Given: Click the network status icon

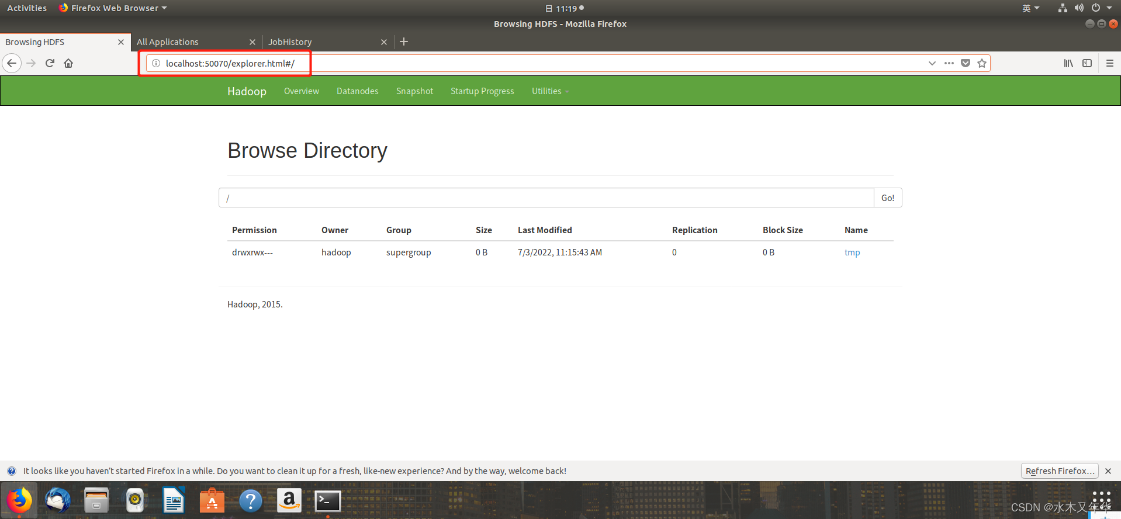Looking at the screenshot, I should click(x=1063, y=8).
